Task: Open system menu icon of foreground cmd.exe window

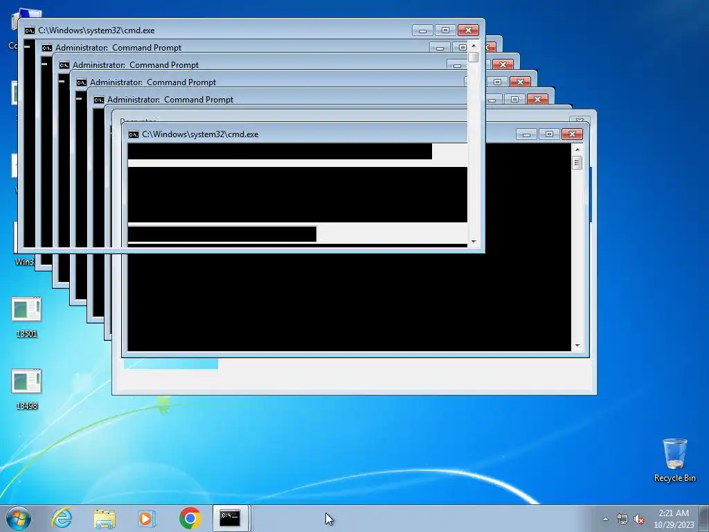Action: click(29, 30)
